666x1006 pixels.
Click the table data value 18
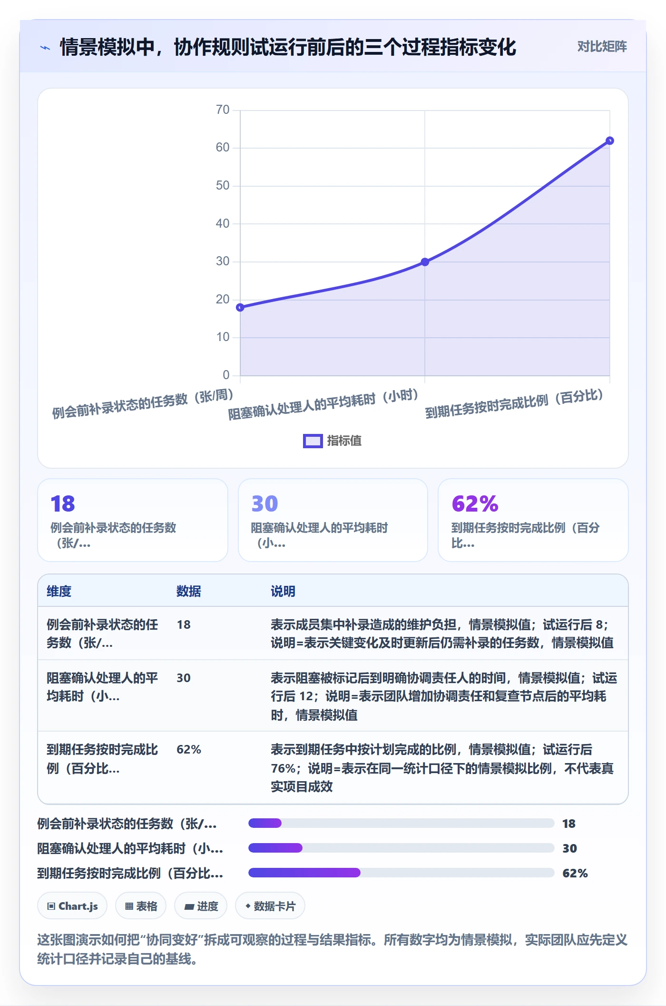coord(184,624)
